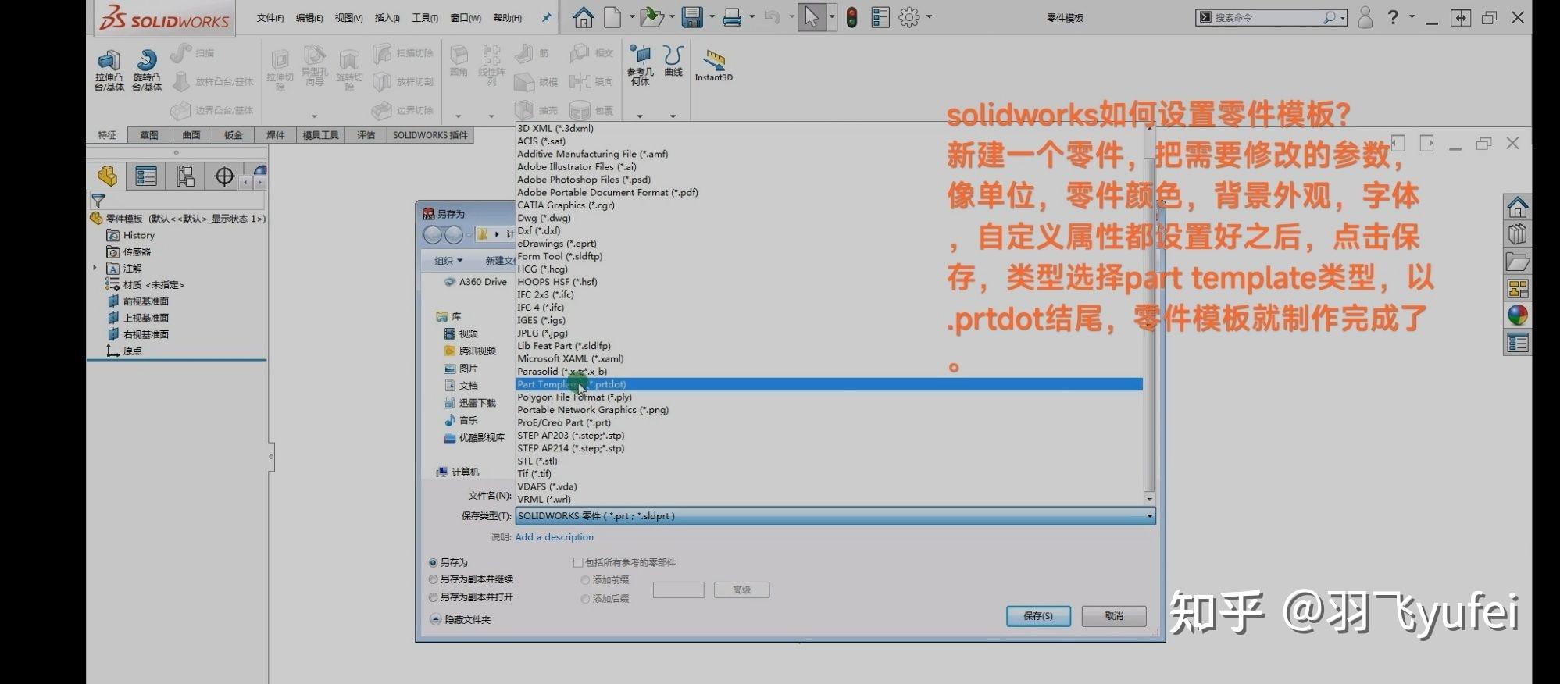The width and height of the screenshot is (1560, 684).
Task: Open the 编辑(E) menu
Action: tap(309, 18)
